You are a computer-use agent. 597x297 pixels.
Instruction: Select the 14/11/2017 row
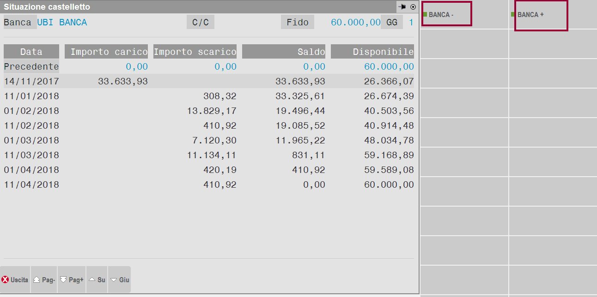31,82
